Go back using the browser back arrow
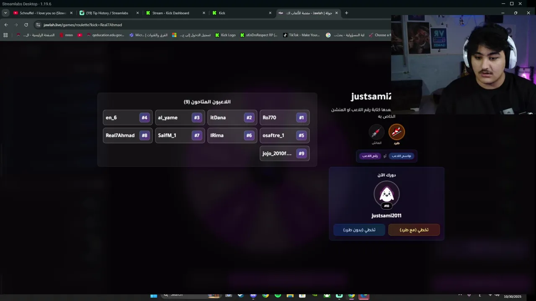 point(6,25)
